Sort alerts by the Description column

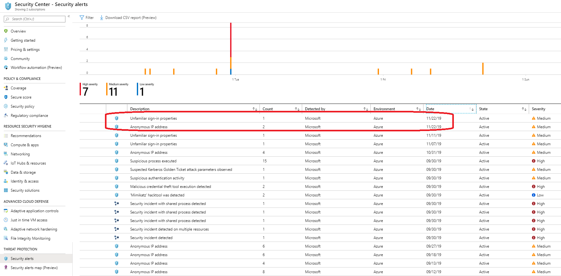coord(255,109)
